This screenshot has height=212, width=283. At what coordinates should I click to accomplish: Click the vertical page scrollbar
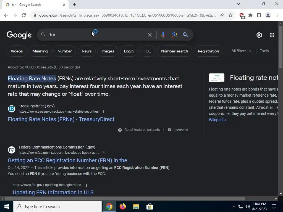point(281,47)
